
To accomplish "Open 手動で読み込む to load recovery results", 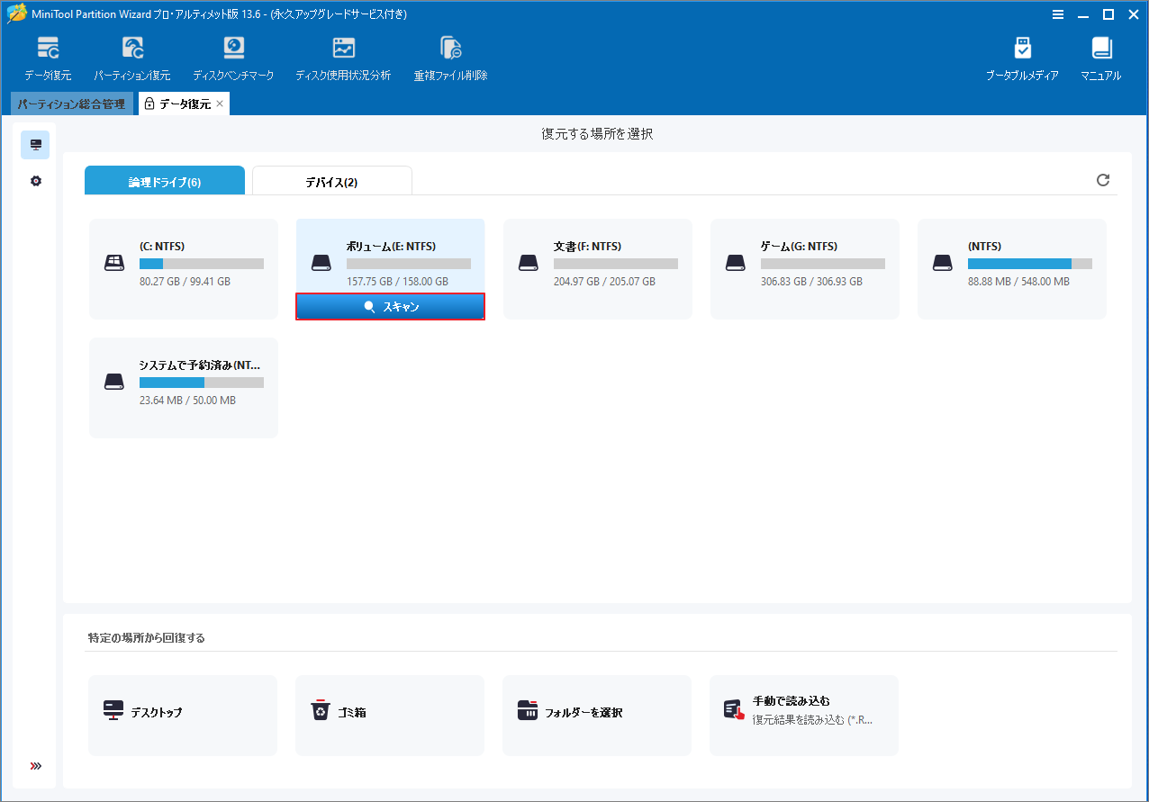I will (x=803, y=715).
